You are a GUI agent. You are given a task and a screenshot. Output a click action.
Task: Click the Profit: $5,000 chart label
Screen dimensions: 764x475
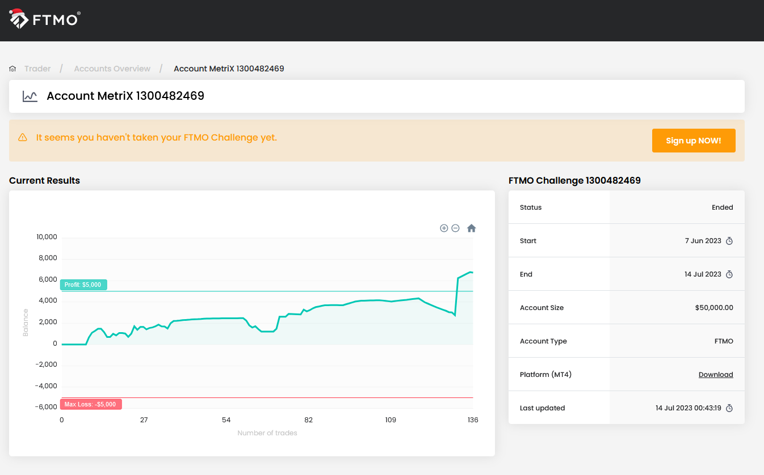[83, 285]
